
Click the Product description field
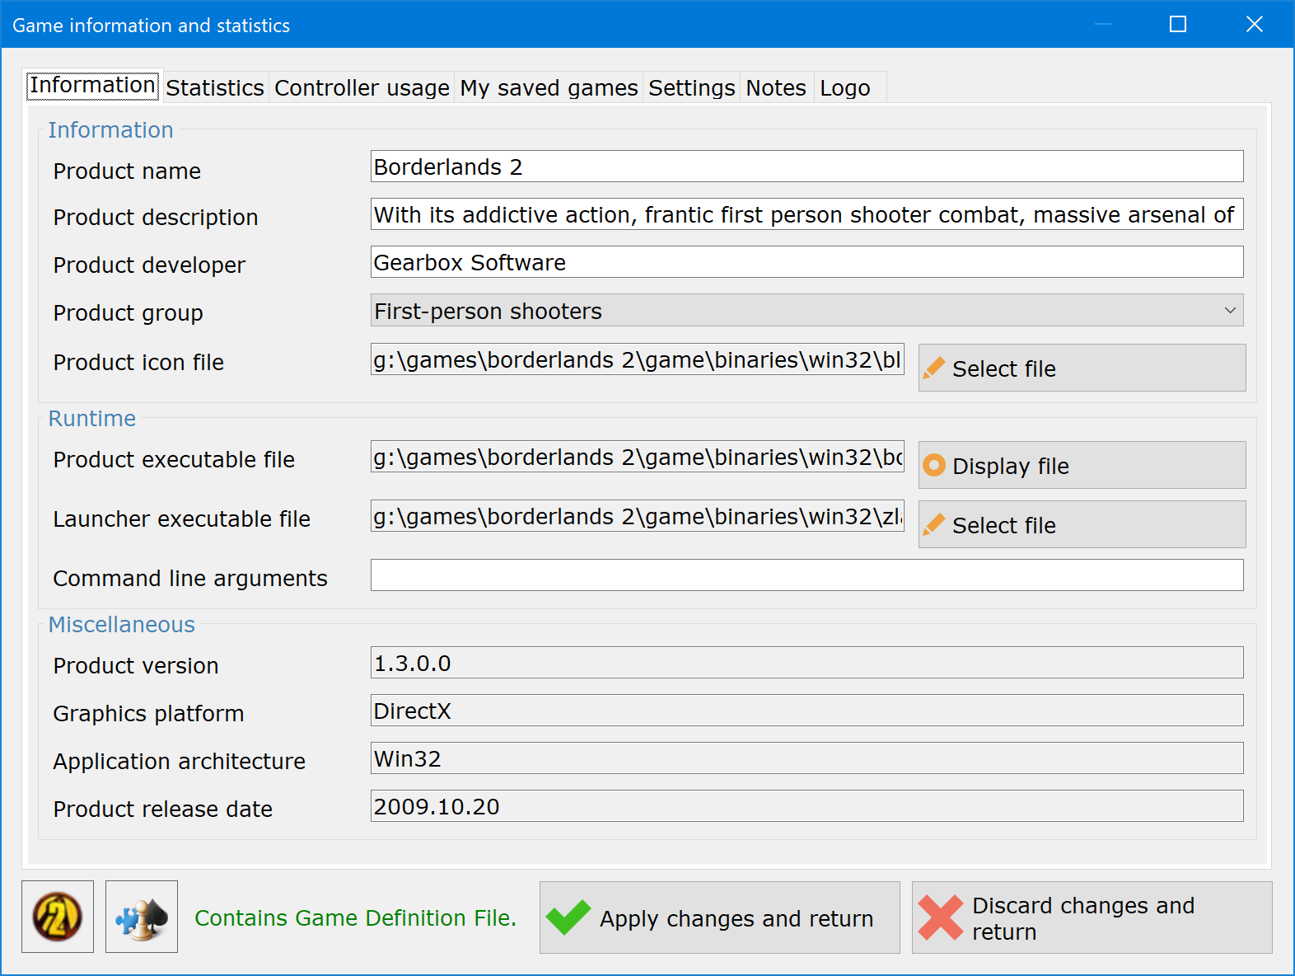[807, 214]
